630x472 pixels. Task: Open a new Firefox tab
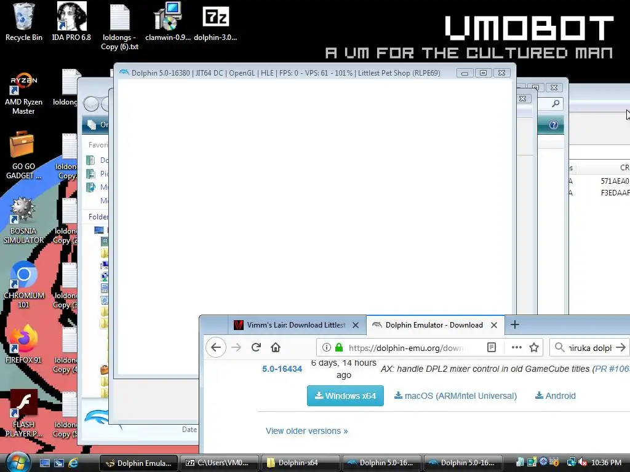pos(515,324)
